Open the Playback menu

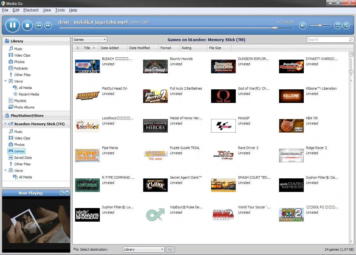point(31,10)
